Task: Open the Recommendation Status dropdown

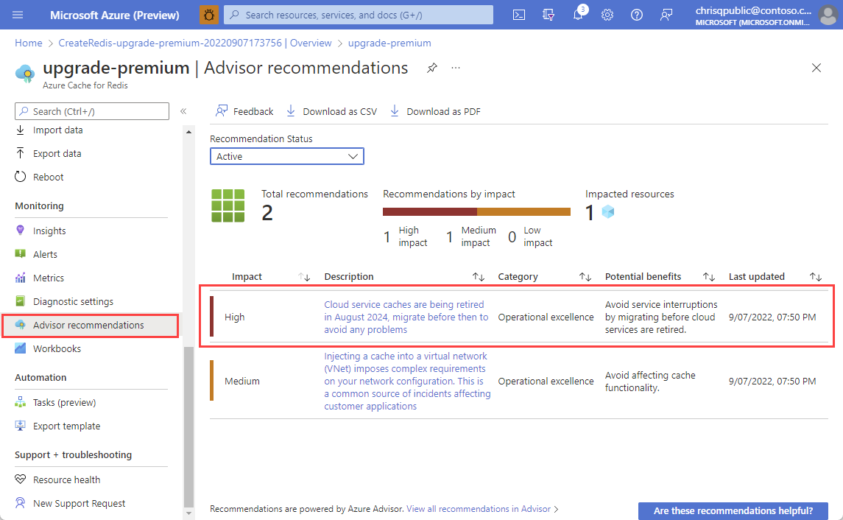Action: [287, 156]
